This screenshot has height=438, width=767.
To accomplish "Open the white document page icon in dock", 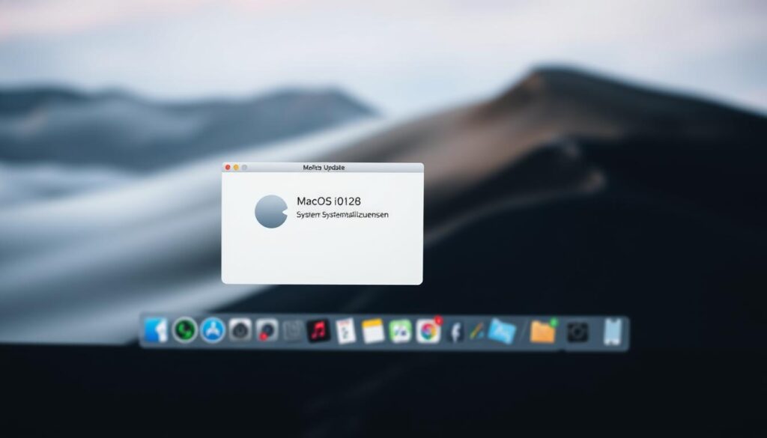I will point(346,331).
